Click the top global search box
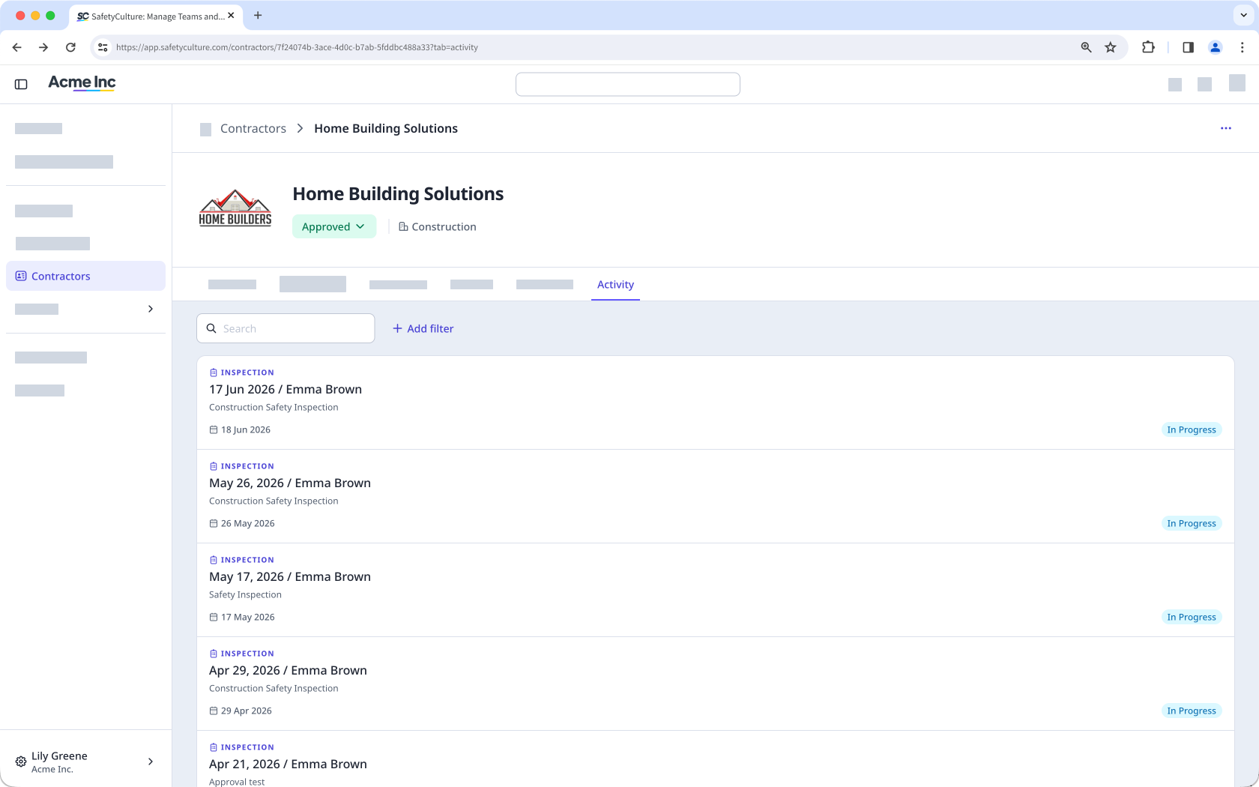 click(628, 84)
